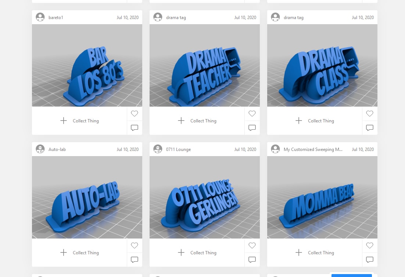Open comments on Auto-lab thing
Viewport: 405px width, 277px height.
134,259
